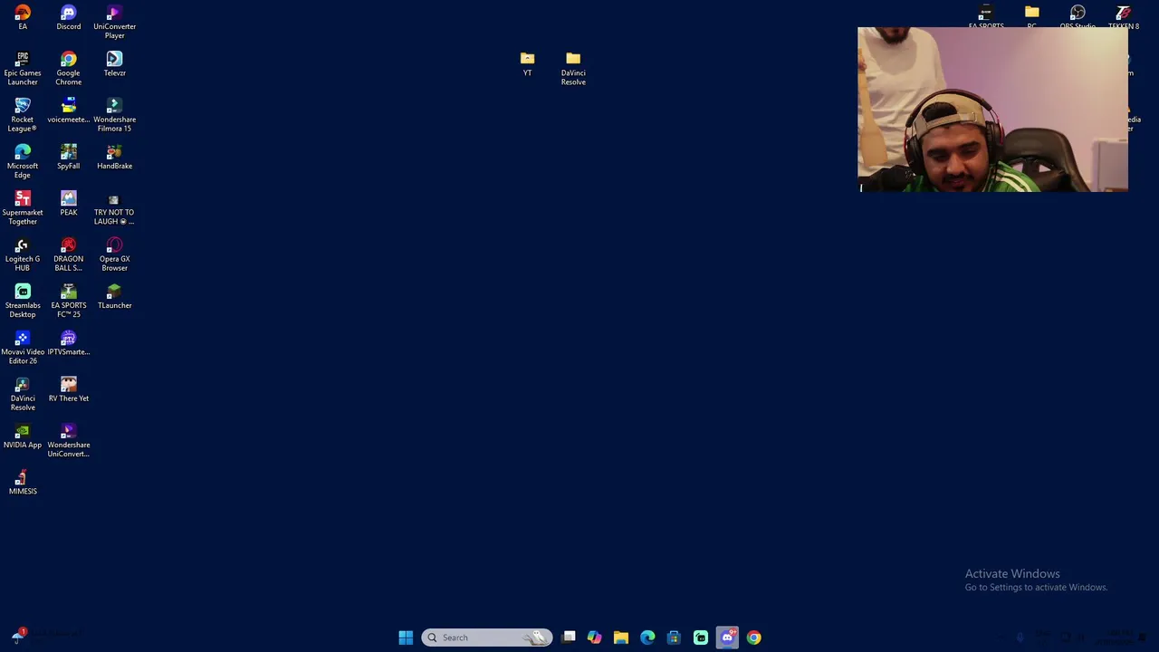
Task: Select the NVIDIA App desktop icon
Action: click(23, 436)
